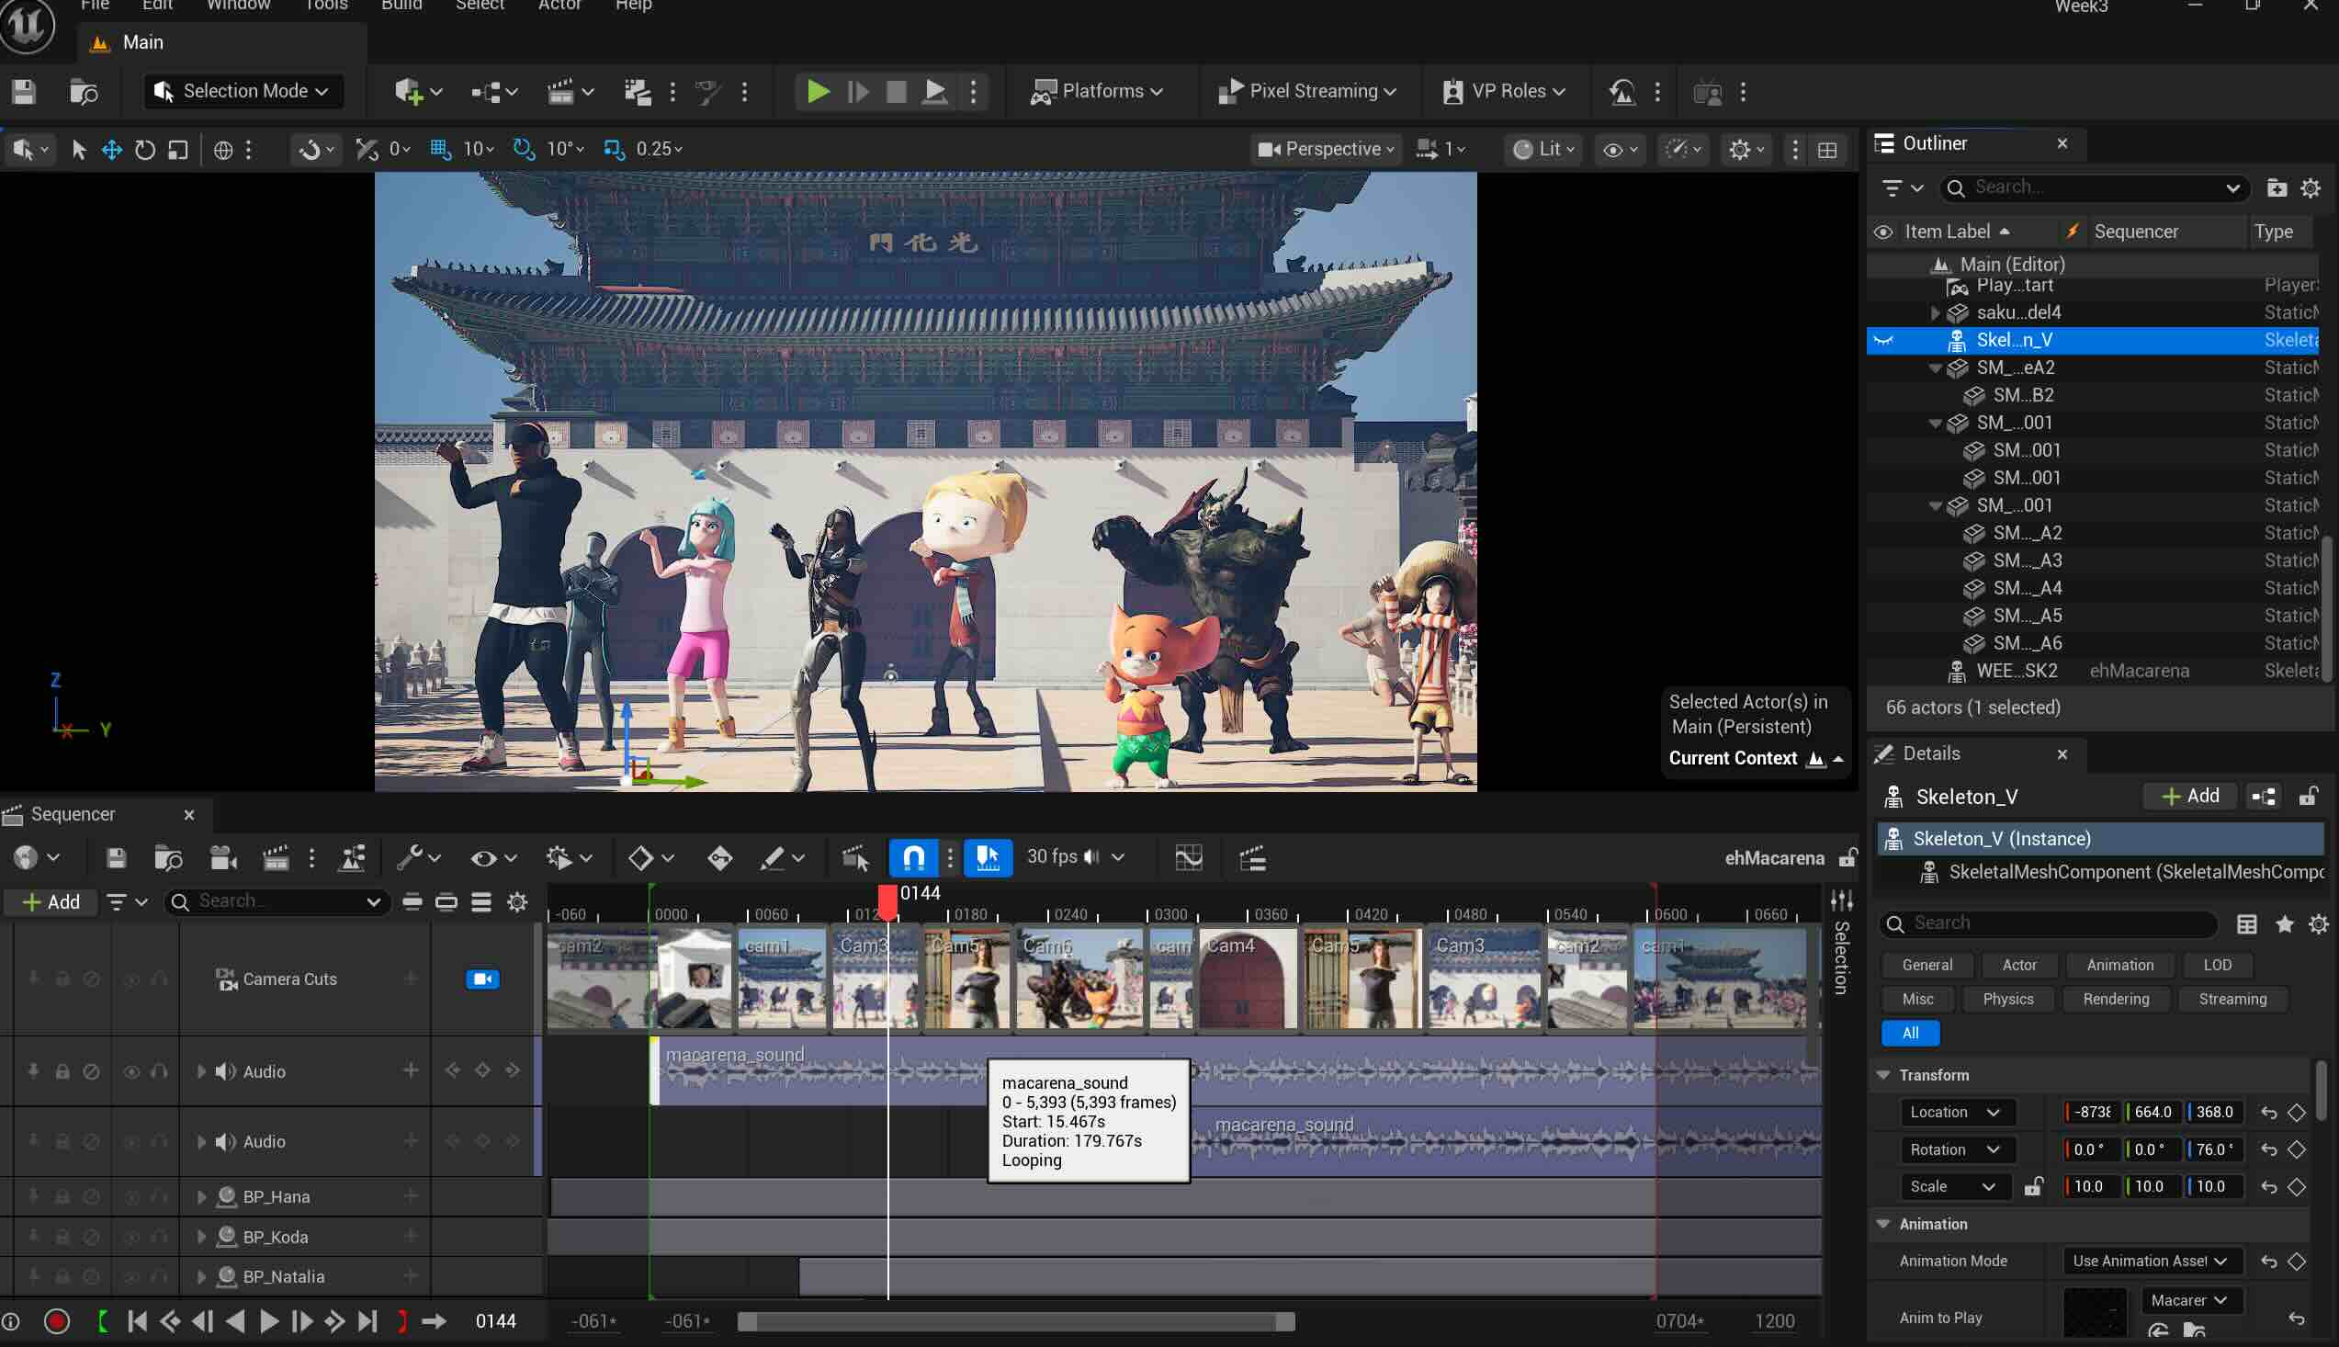Screen dimensions: 2339x1347
Task: Select the rotate transform tool
Action: (x=145, y=150)
